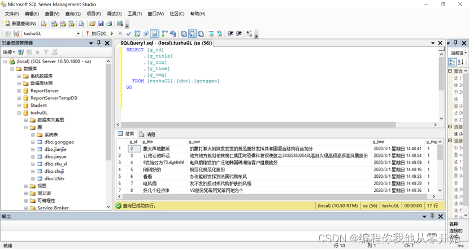Viewport: 469px width, 249px height.
Task: Open the Query Options dialog icon
Action: [x=146, y=33]
